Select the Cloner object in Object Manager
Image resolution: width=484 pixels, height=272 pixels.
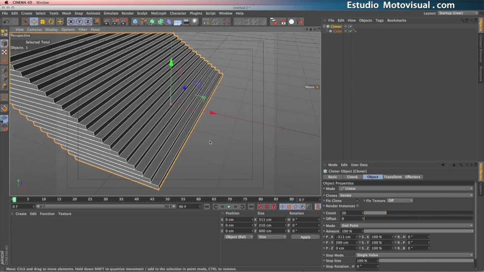point(336,26)
